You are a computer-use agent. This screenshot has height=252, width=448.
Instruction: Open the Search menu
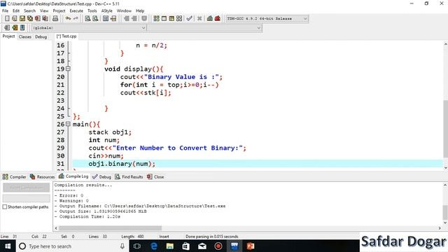pos(29,11)
